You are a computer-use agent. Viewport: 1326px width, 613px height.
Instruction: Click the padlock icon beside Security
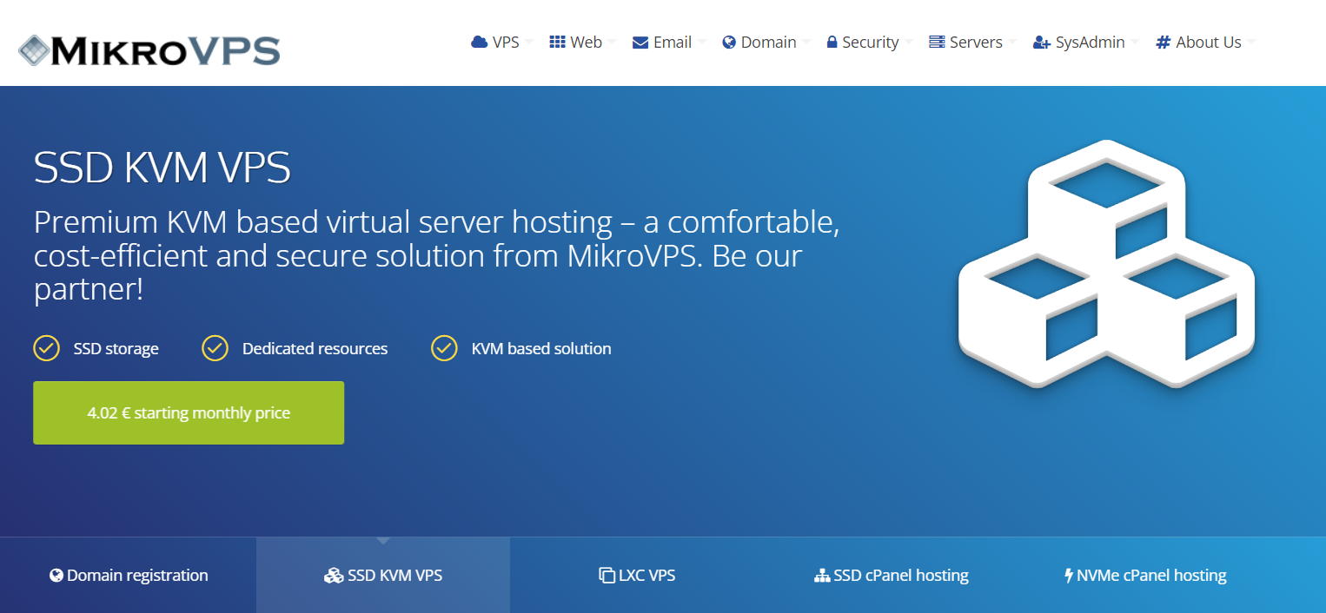pos(832,43)
